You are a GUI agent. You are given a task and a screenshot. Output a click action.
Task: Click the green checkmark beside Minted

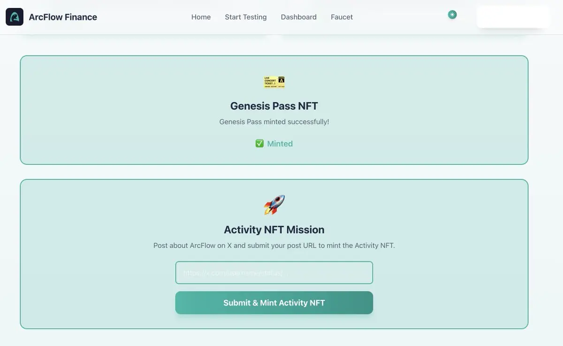(x=259, y=144)
